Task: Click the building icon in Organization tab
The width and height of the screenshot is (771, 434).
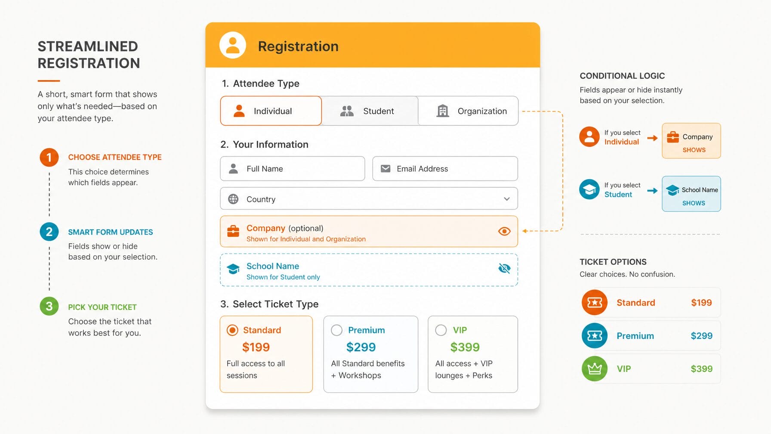Action: coord(443,111)
